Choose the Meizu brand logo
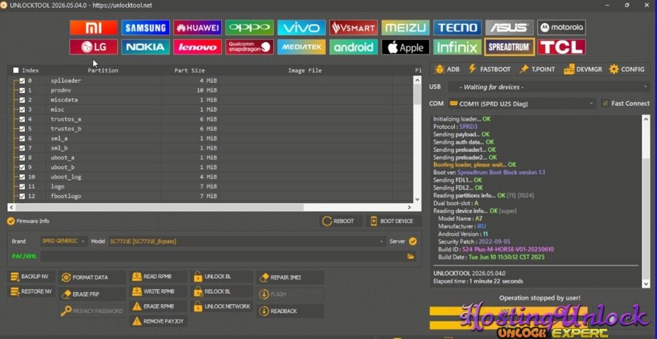Image resolution: width=657 pixels, height=339 pixels. click(405, 28)
